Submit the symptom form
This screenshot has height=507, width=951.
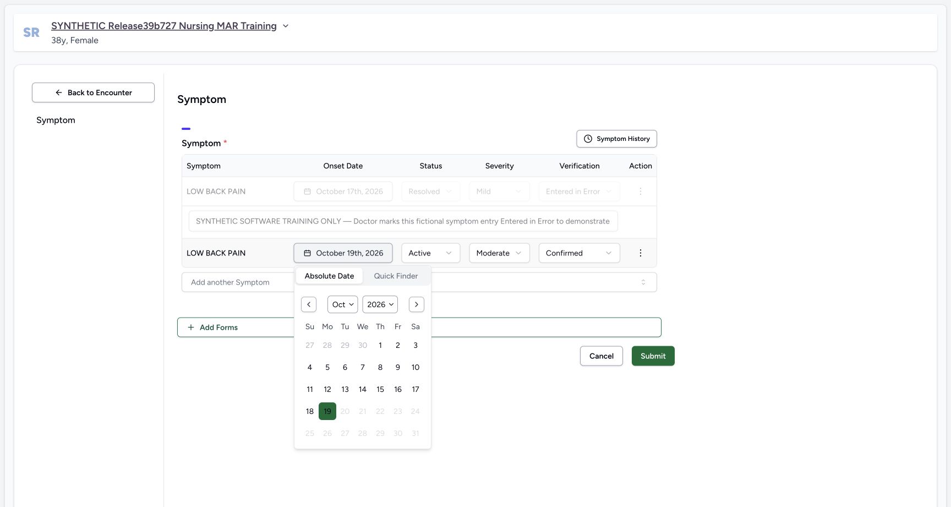(653, 356)
